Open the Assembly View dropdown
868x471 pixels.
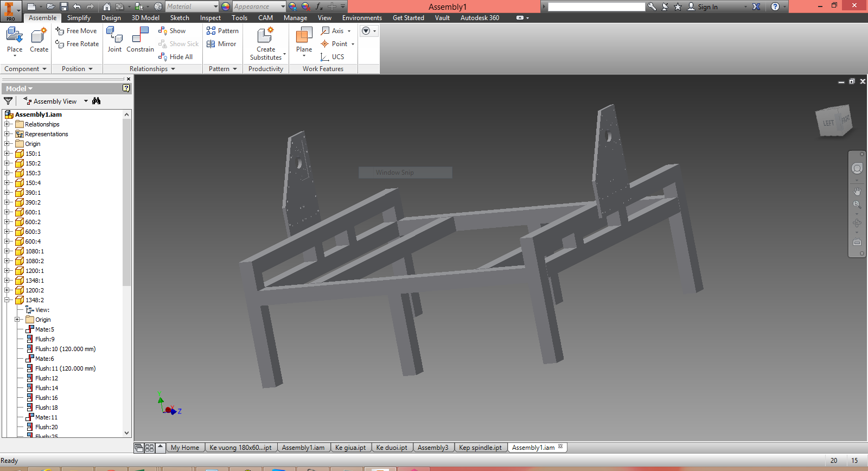coord(86,101)
